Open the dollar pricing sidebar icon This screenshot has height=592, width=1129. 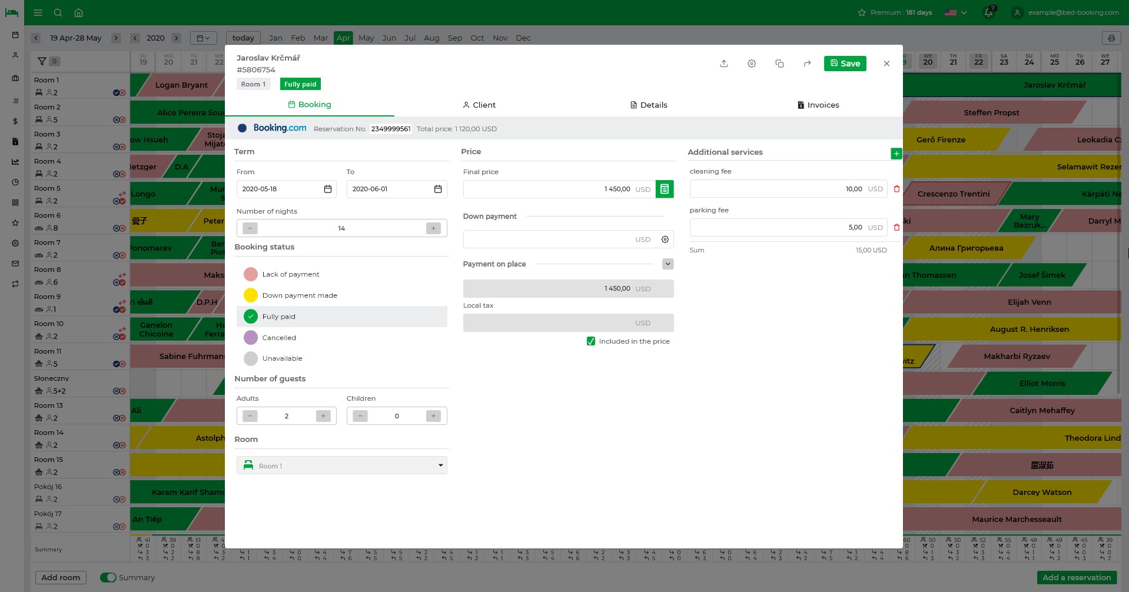point(15,121)
